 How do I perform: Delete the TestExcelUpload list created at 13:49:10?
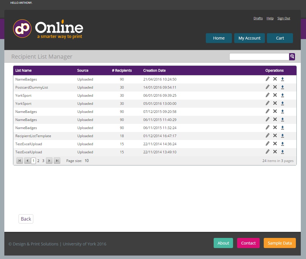pos(275,152)
